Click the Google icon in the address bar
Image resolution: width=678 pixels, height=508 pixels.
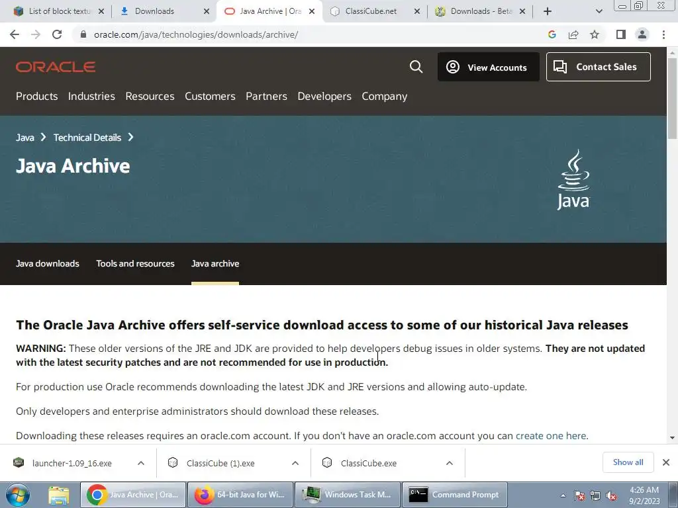pos(552,34)
